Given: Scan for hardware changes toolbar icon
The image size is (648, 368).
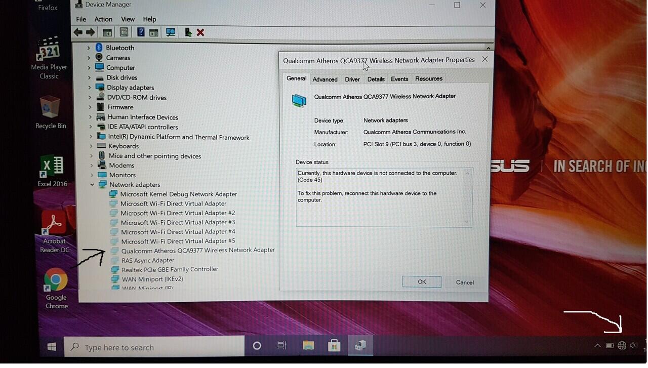Looking at the screenshot, I should click(171, 32).
